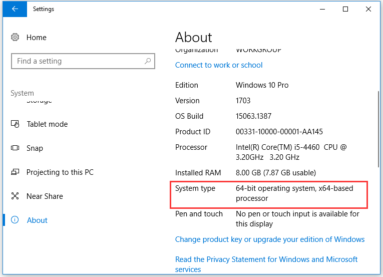383x277 pixels.
Task: Click the About info icon
Action: (15, 220)
